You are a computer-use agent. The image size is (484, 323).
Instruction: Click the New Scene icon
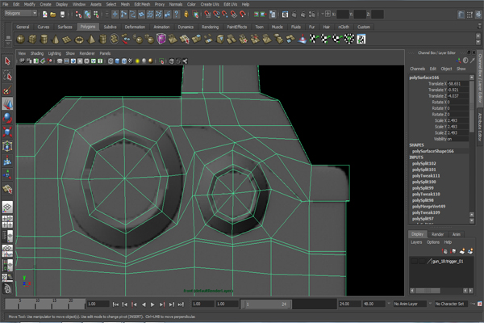click(x=44, y=15)
